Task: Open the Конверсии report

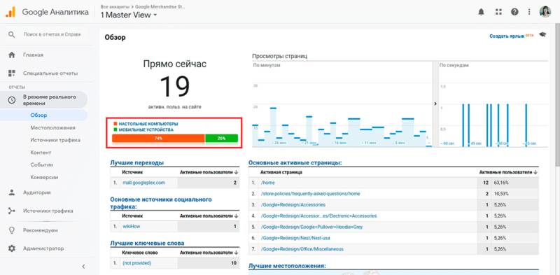Action: (44, 177)
